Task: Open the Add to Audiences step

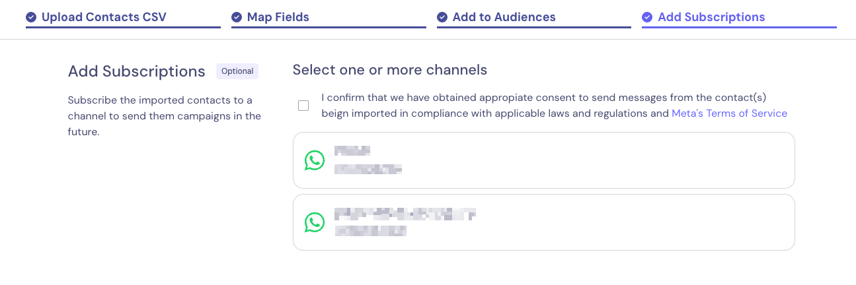Action: [504, 18]
